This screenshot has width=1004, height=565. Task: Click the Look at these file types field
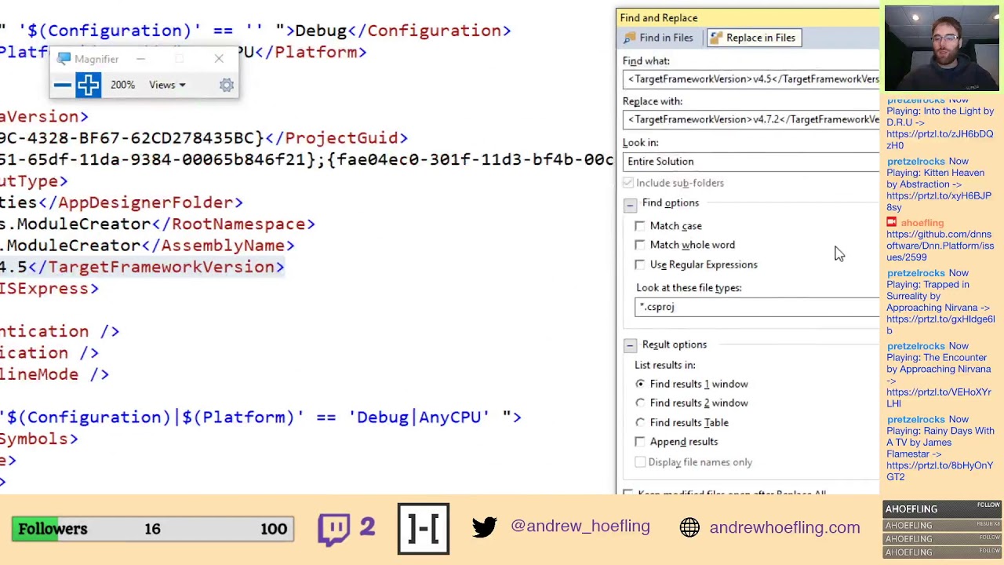point(757,307)
